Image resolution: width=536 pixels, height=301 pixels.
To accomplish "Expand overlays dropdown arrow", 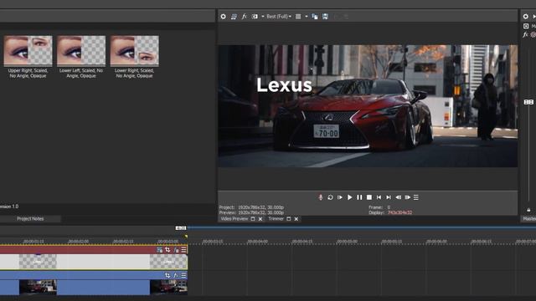I will tap(307, 17).
